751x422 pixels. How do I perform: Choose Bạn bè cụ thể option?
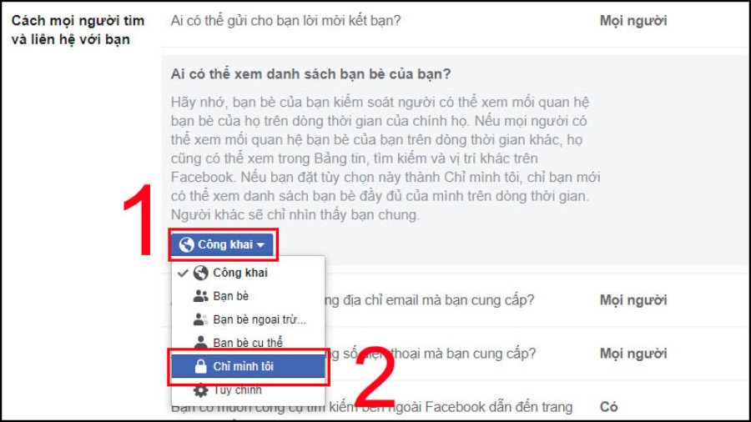pyautogui.click(x=248, y=343)
